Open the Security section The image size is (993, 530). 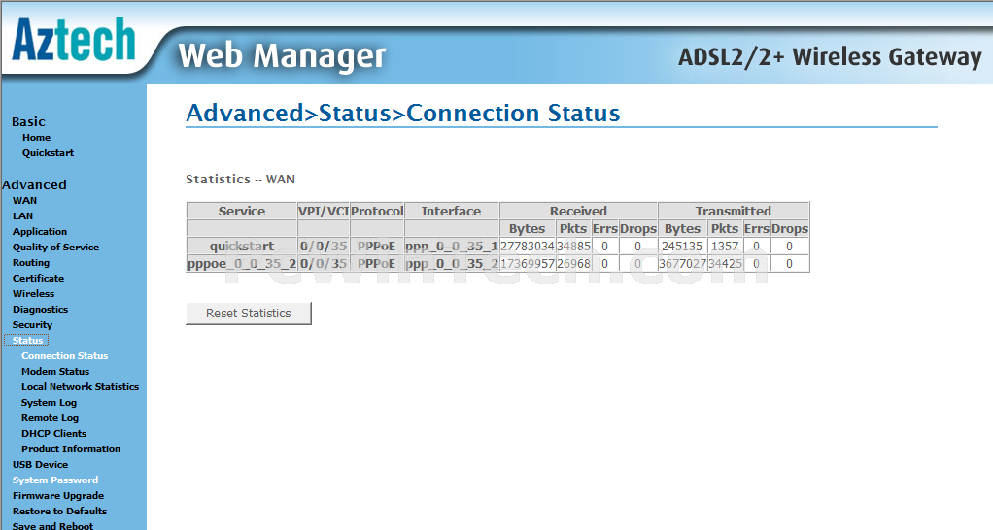[x=32, y=325]
